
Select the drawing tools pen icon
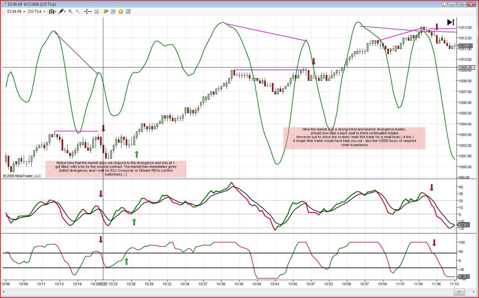pyautogui.click(x=61, y=12)
